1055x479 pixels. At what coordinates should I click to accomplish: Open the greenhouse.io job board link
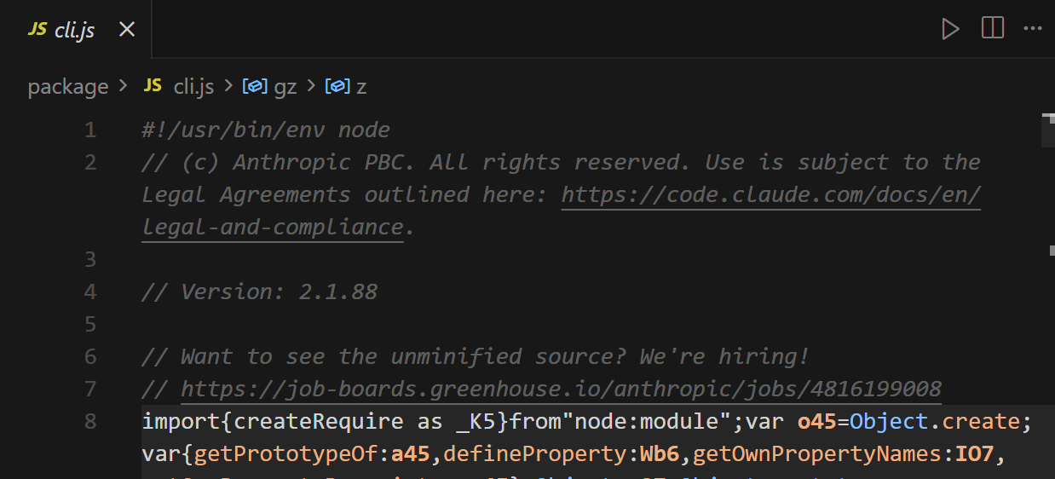click(561, 390)
